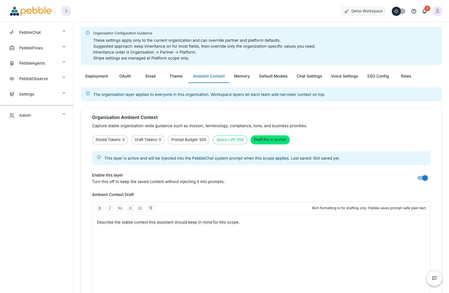Click the info icon beside layer active message
The image size is (449, 293).
point(99,157)
